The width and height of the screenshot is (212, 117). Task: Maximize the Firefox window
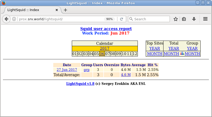point(203,3)
